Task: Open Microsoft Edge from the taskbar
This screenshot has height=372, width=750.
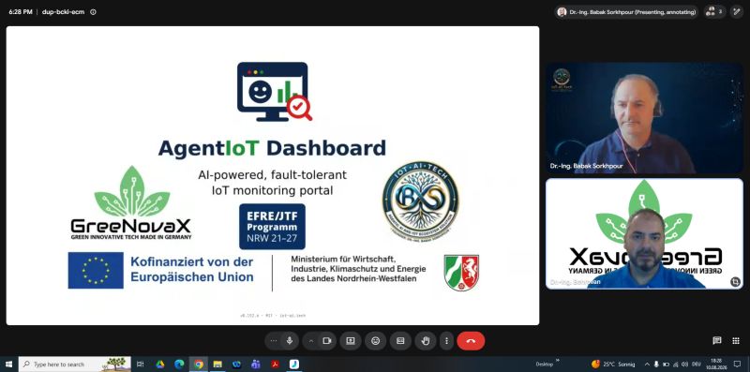Action: [179, 365]
